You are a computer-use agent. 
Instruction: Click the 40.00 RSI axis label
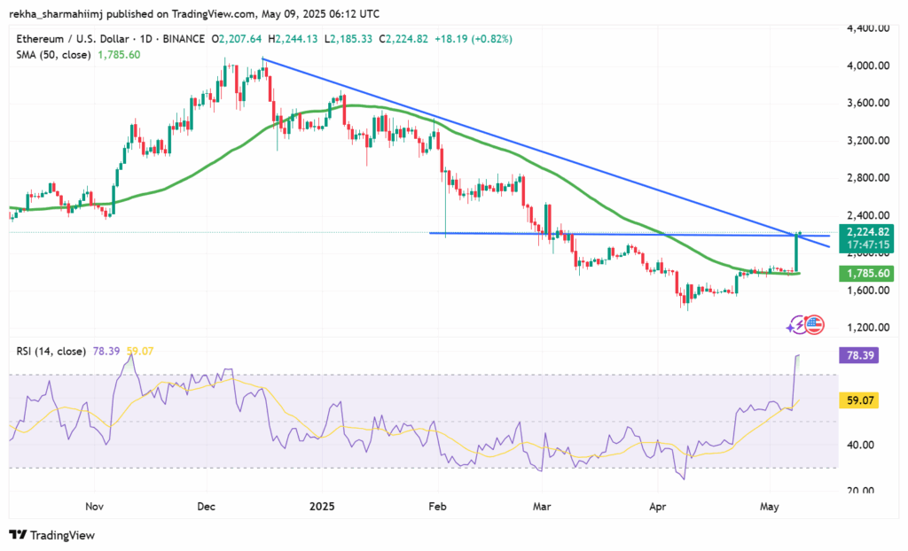[x=860, y=445]
